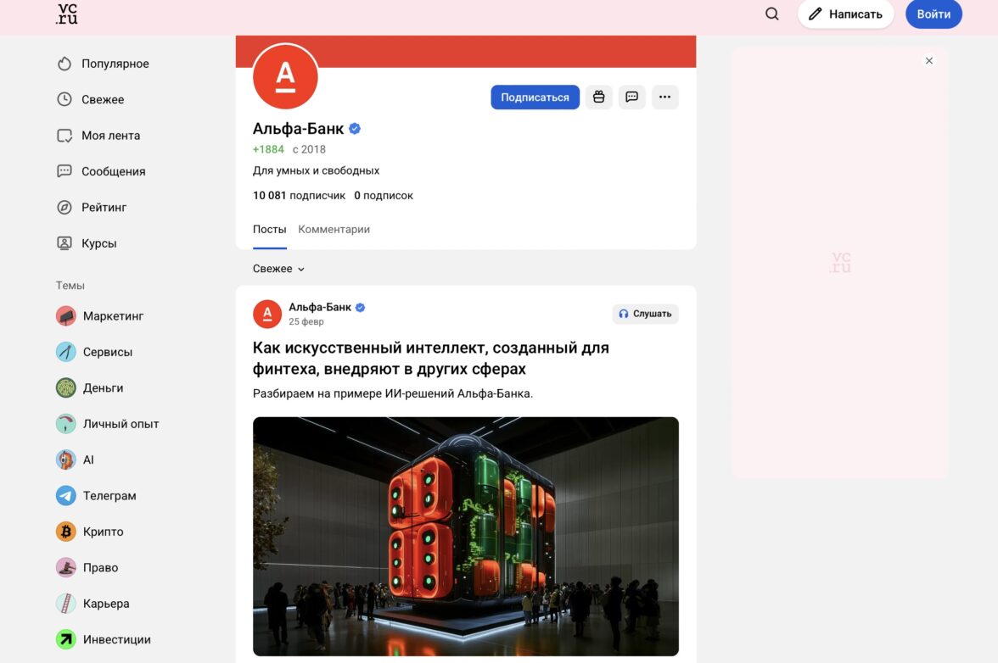Open the message chat icon button

pos(631,97)
